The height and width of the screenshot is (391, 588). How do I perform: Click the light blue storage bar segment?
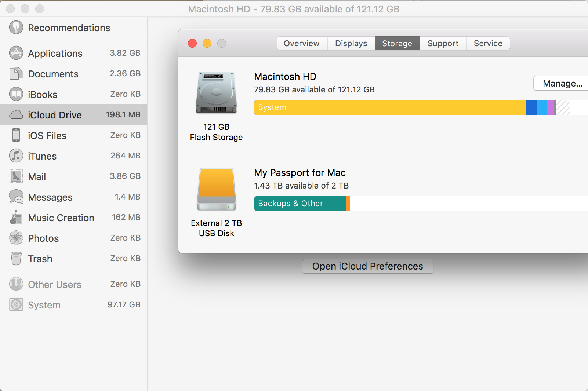click(542, 107)
